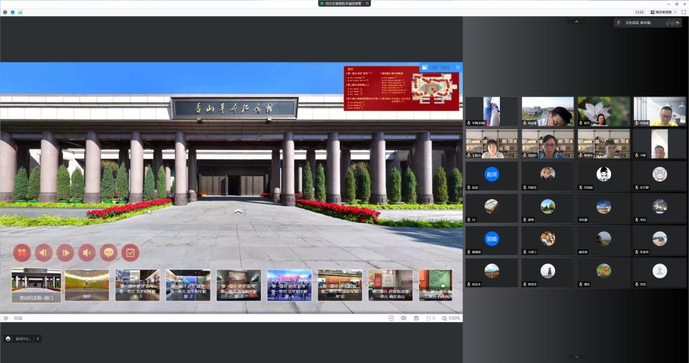689x363 pixels.
Task: Click the blocked-ads counter showing 0
Action: pos(431,318)
